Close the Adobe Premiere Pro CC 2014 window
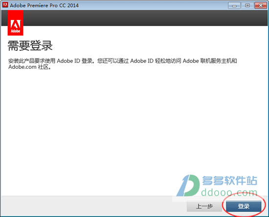The width and height of the screenshot is (269, 217). (x=261, y=5)
